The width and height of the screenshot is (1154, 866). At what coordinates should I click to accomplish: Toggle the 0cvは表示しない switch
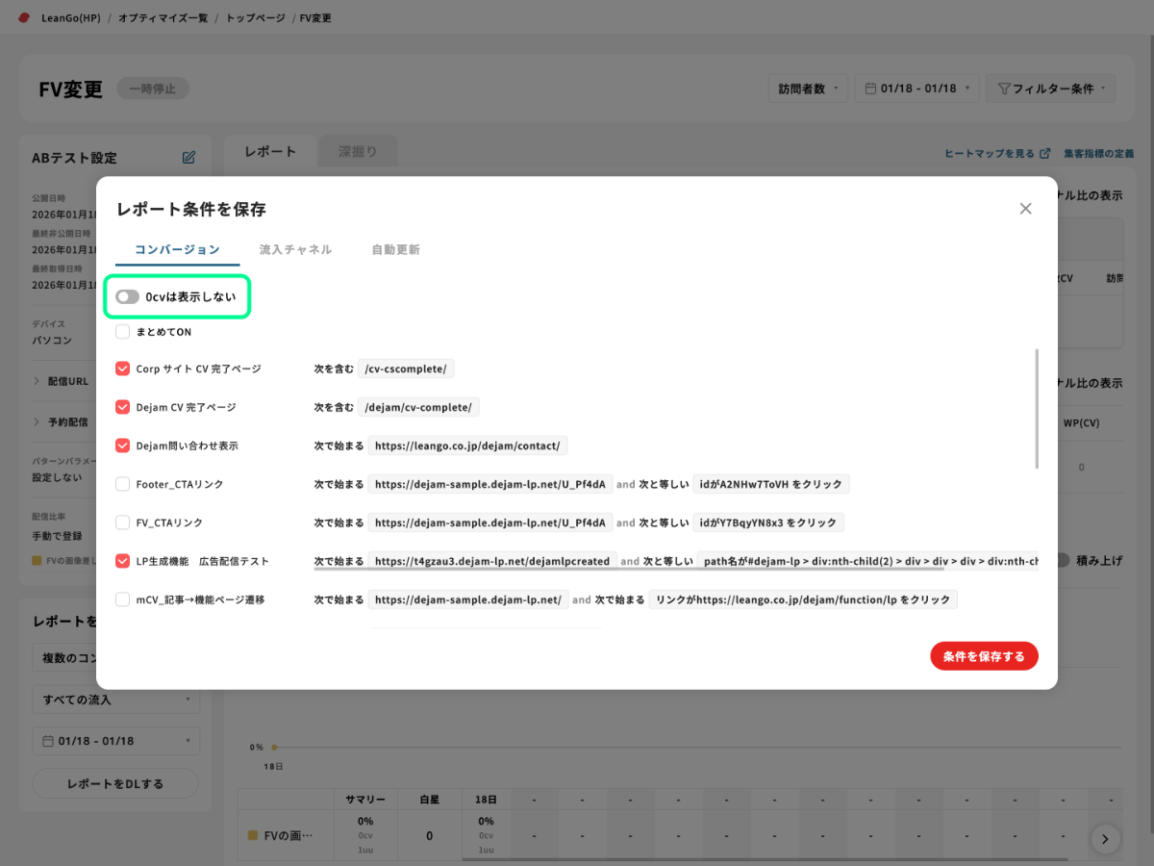coord(128,296)
